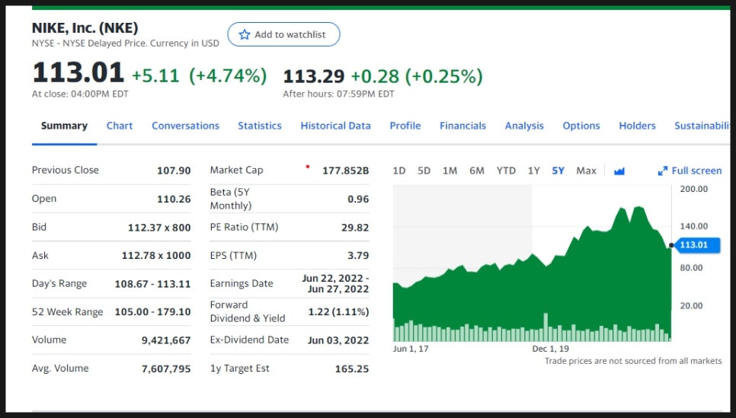Open the Options tab

tap(581, 126)
